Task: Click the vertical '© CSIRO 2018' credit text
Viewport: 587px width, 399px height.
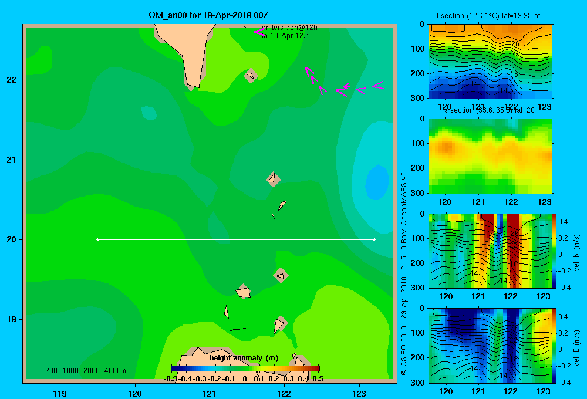Action: click(404, 351)
